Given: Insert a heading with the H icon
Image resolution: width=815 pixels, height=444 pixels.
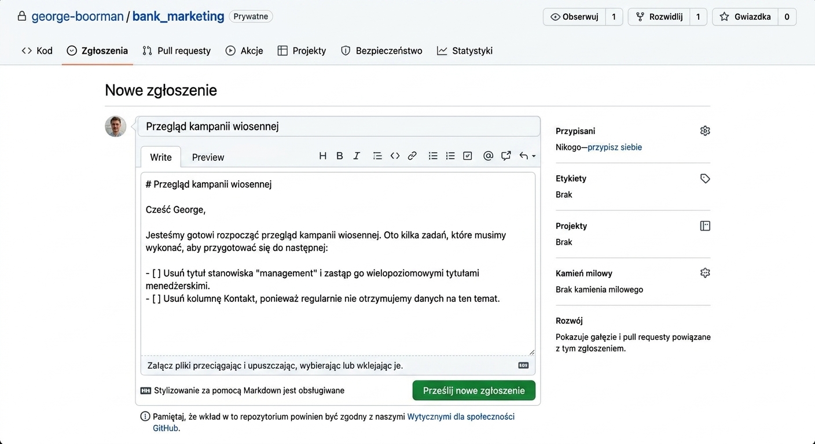Looking at the screenshot, I should pos(323,156).
